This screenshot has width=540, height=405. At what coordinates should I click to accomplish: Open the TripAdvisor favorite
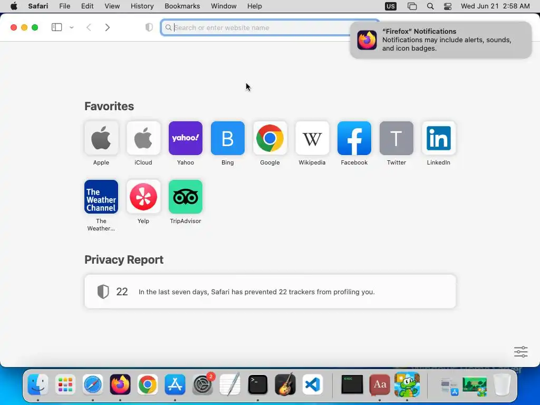click(186, 197)
